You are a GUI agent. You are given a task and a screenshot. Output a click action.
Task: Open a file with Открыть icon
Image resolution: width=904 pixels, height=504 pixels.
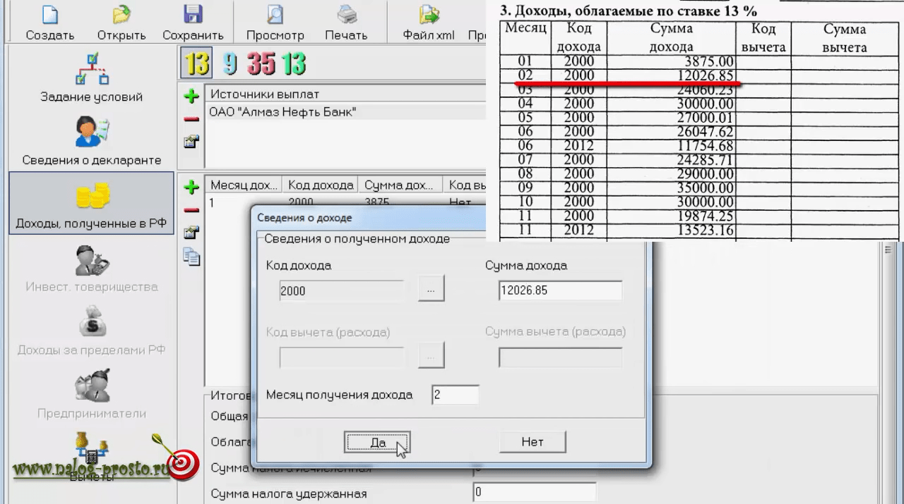coord(121,15)
